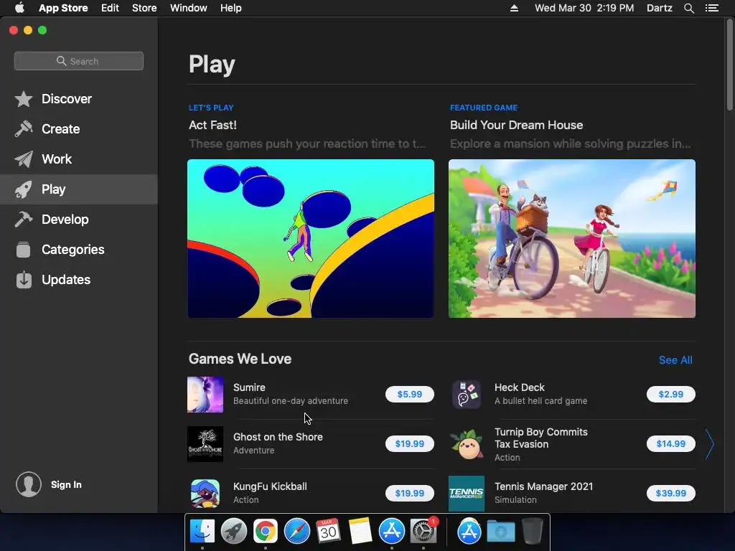Open the Ghost on the Shore app icon
This screenshot has height=551, width=735.
click(205, 443)
